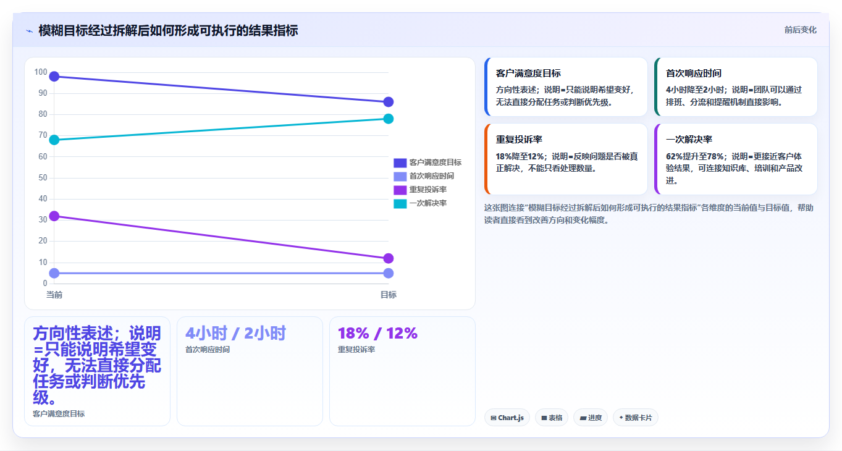Click the 当前 x-axis label
Screen dimensions: 842x451
[x=54, y=295]
